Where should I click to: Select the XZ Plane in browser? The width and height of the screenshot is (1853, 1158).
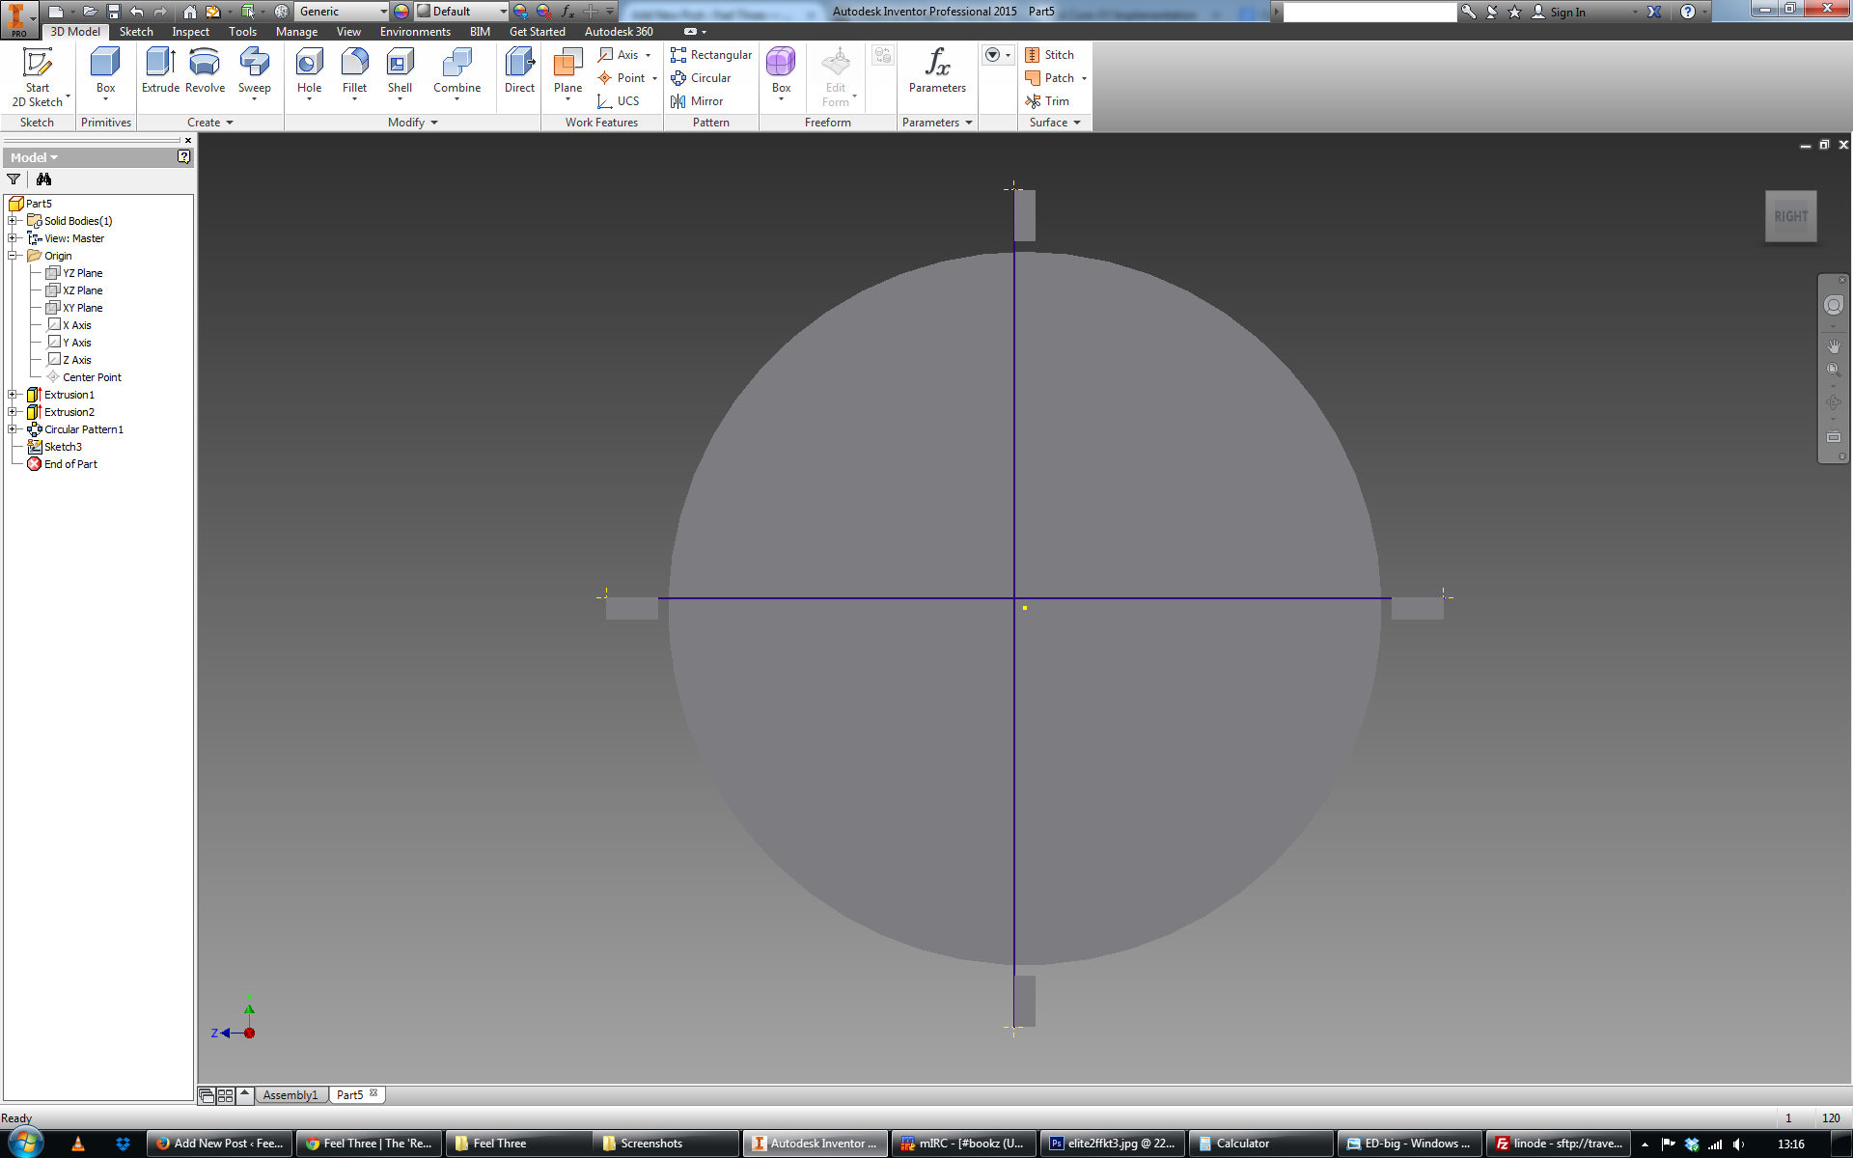[74, 290]
